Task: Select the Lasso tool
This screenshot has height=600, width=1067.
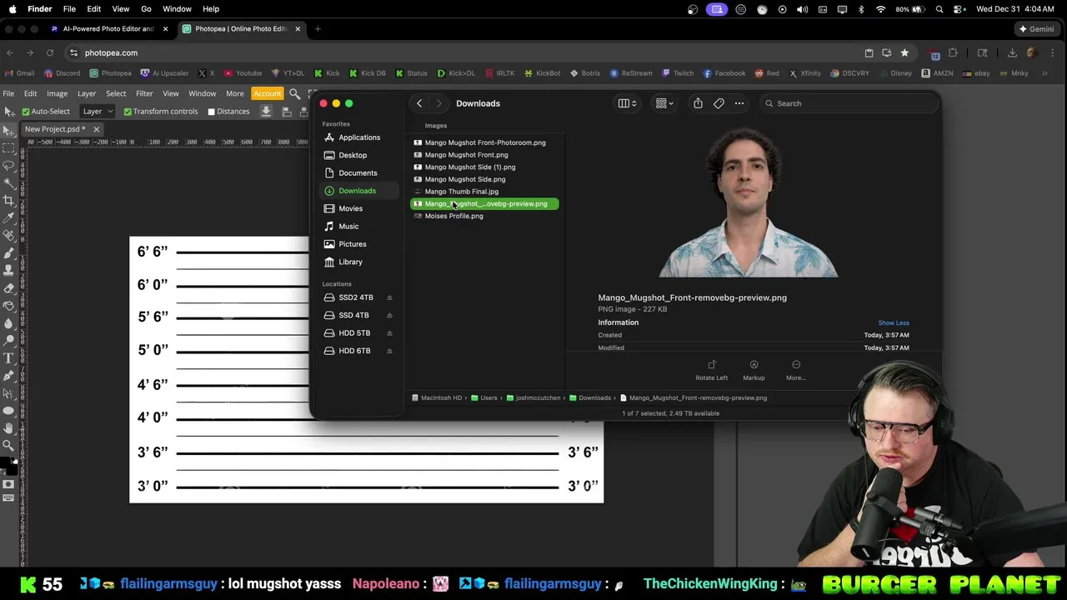Action: click(9, 166)
